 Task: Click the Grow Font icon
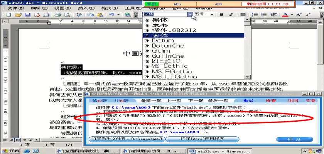tap(298, 14)
